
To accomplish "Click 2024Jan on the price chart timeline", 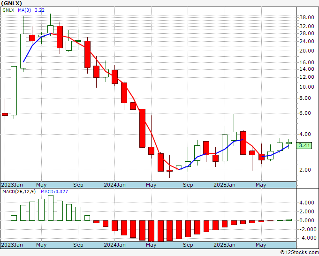I will 115,185.
